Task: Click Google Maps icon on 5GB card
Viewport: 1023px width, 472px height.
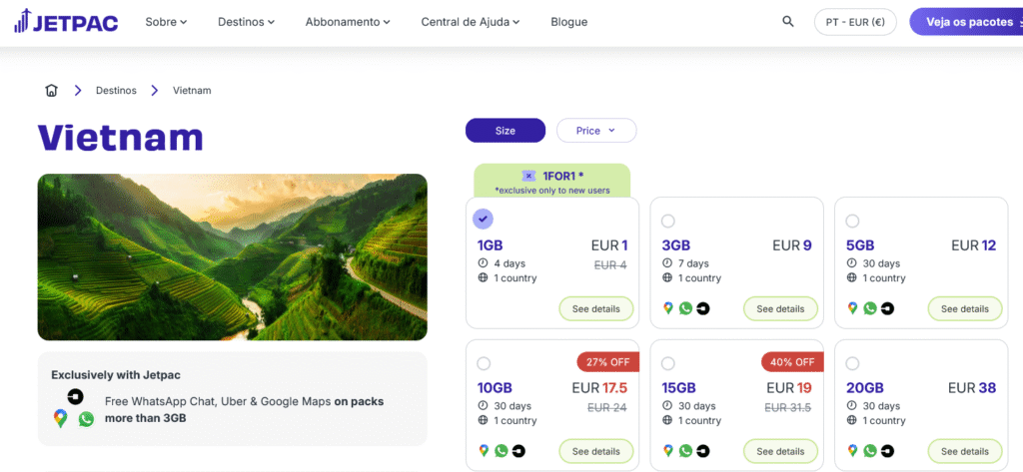Action: [852, 308]
